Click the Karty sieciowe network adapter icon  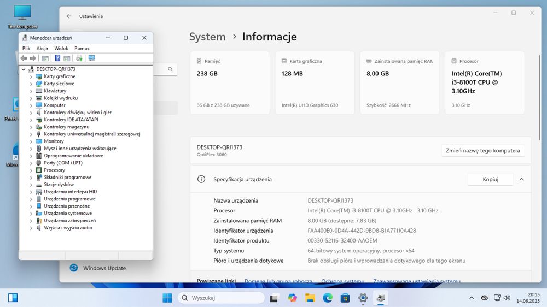point(39,84)
